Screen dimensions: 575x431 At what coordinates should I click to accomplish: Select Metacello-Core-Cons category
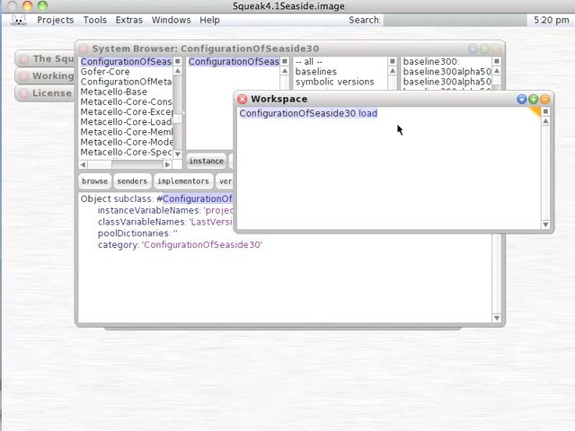point(126,101)
